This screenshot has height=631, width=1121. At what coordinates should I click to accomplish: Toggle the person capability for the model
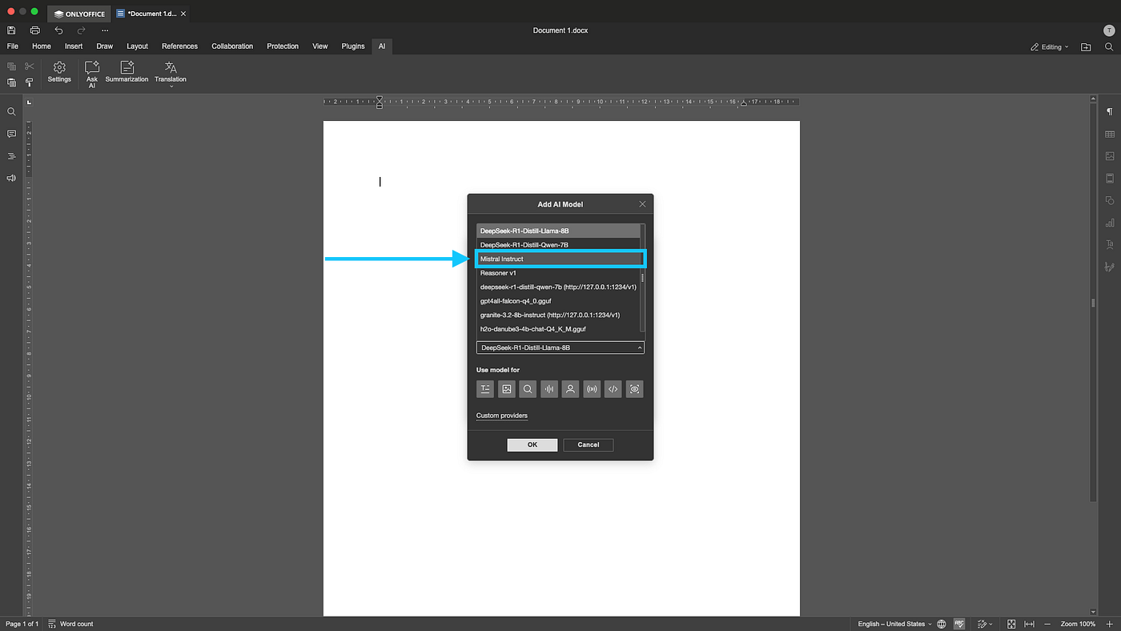pyautogui.click(x=570, y=389)
